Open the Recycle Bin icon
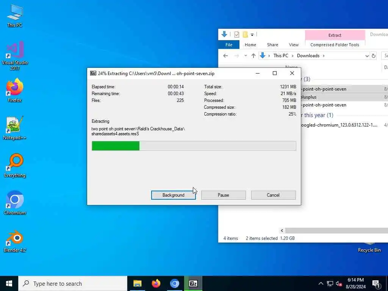 click(369, 248)
